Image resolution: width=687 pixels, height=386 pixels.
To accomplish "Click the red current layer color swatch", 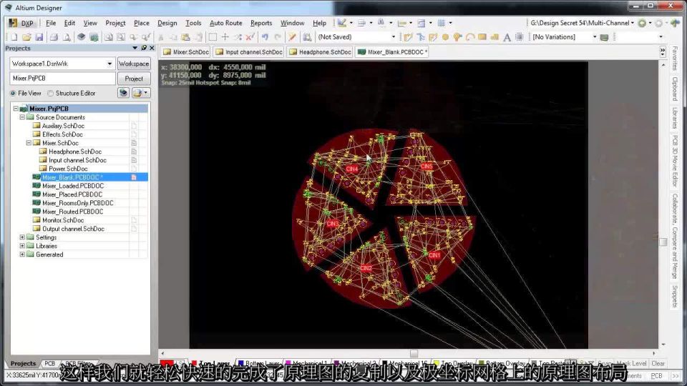I will click(167, 364).
